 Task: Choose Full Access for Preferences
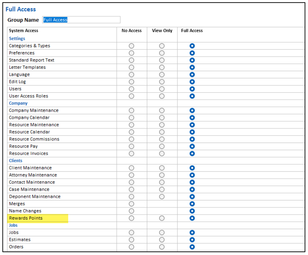[x=192, y=53]
